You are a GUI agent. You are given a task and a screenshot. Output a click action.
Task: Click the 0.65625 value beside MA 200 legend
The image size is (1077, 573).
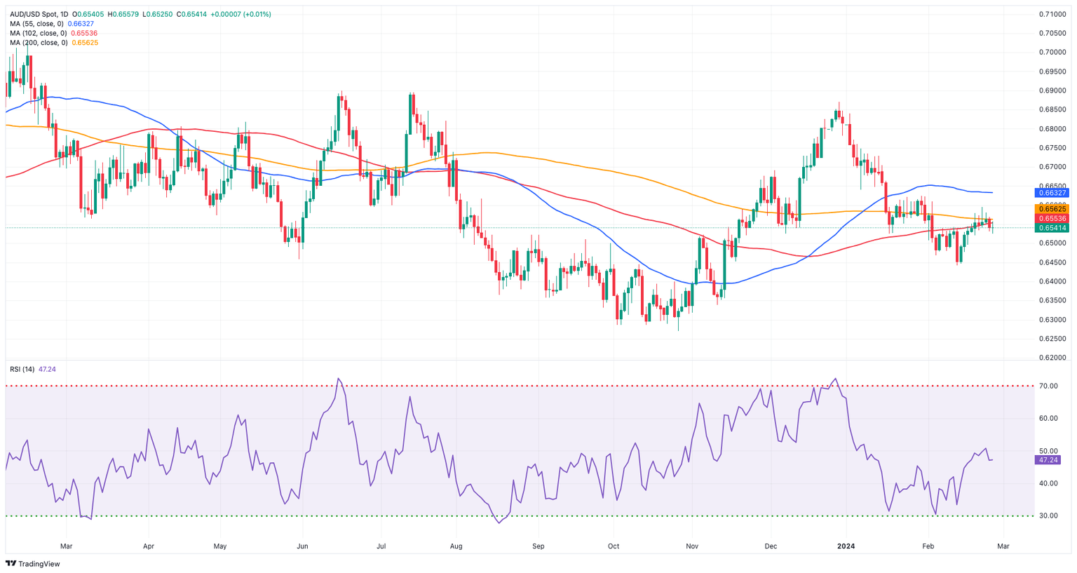pyautogui.click(x=85, y=43)
